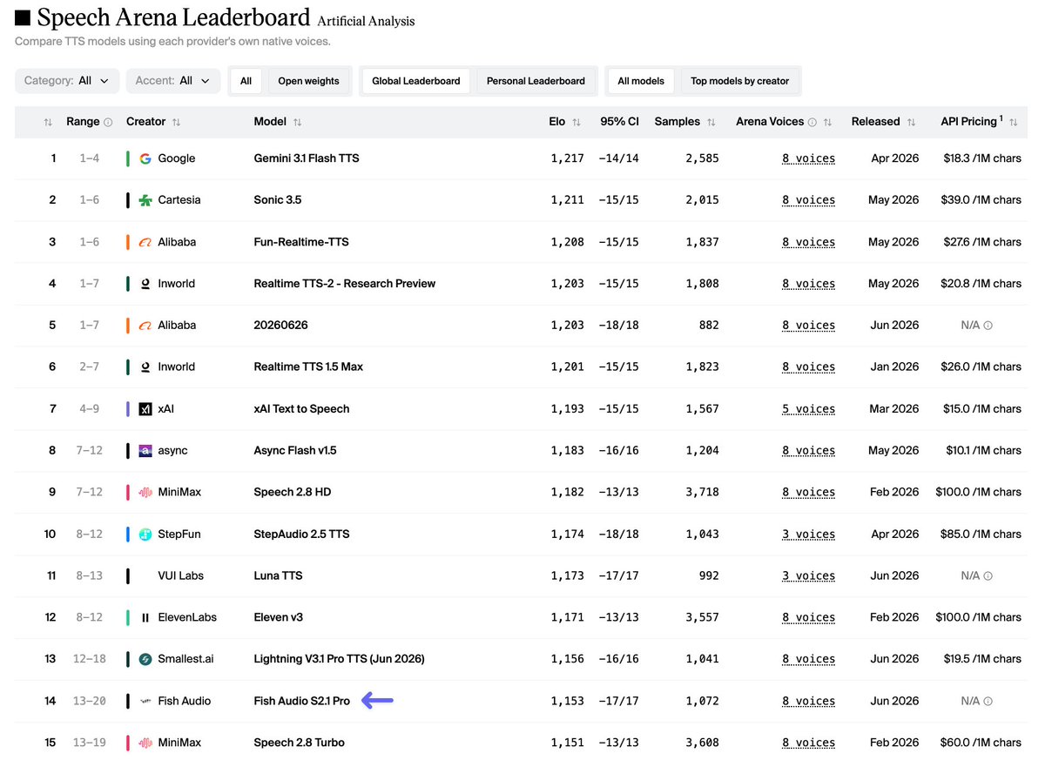Click the Artificial Analysis title label
Screen dimensions: 1045x760
(366, 21)
